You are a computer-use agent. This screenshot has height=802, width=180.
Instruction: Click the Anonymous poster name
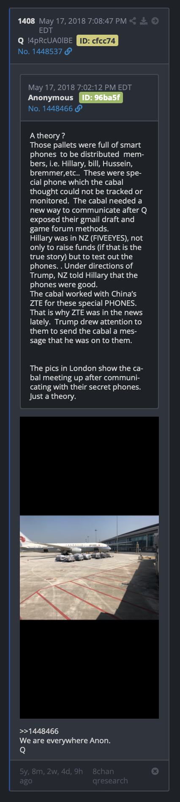51,98
